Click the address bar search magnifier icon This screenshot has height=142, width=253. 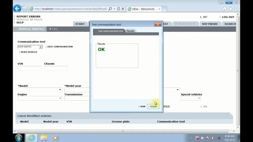tap(110, 9)
